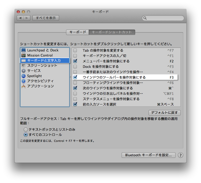
Task: Click the splitter handle between the lists
Action: pyautogui.click(x=70, y=77)
